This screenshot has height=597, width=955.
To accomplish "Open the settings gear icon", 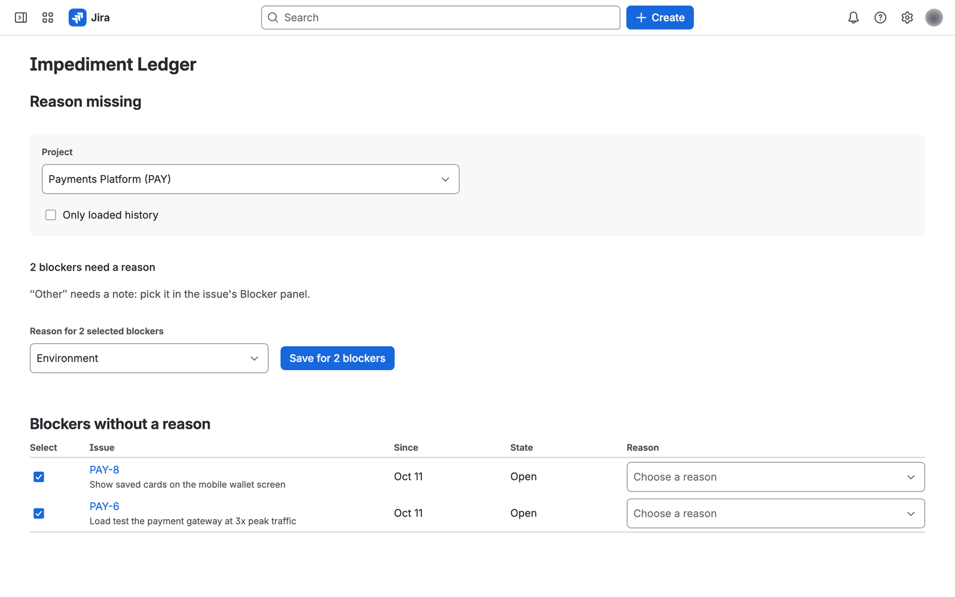I will point(907,18).
